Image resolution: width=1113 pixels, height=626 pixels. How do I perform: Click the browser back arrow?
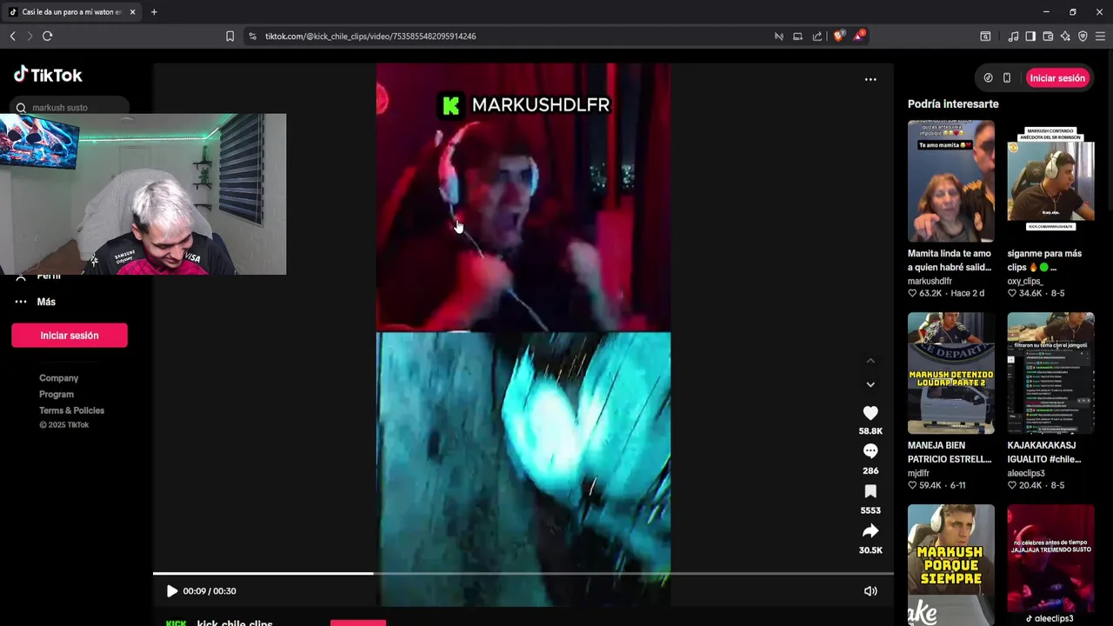pos(12,37)
